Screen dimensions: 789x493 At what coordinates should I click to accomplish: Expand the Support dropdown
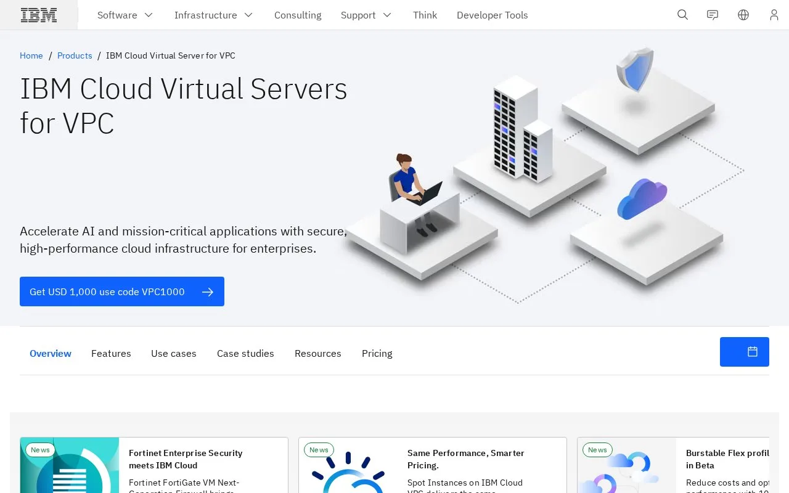coord(366,15)
